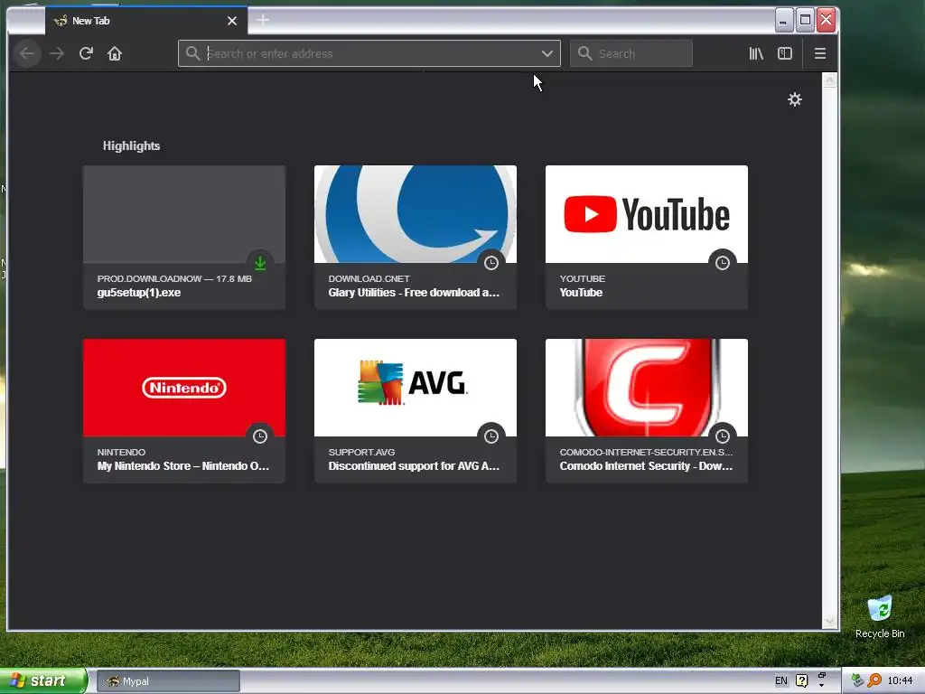Toggle the sidebar icon in toolbar
Image resolution: width=925 pixels, height=694 pixels.
[785, 53]
